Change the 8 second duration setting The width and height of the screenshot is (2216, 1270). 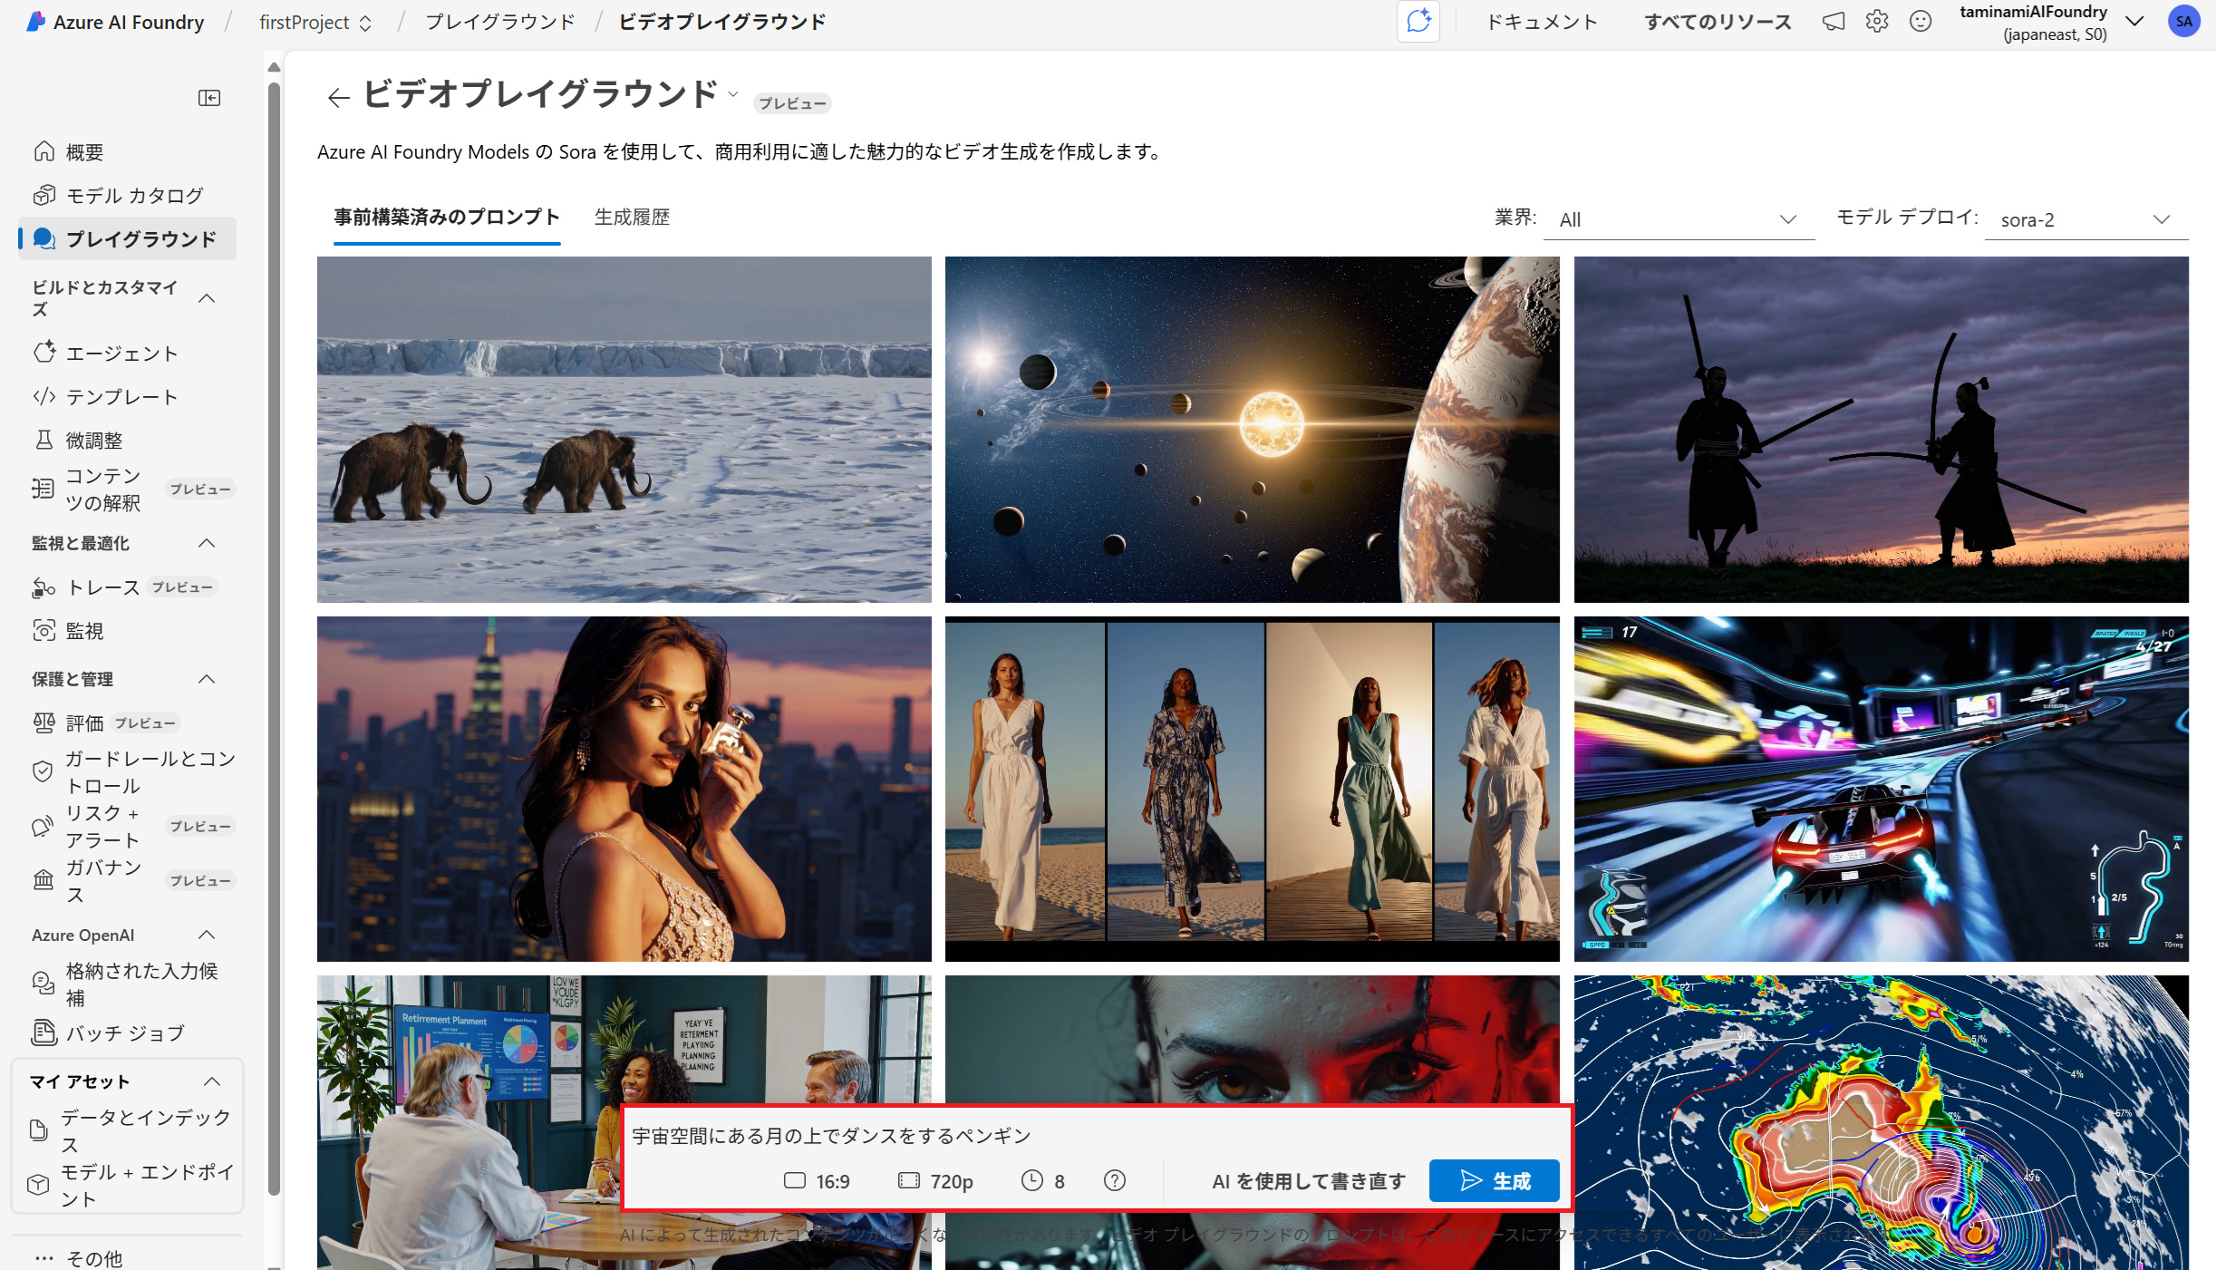click(x=1043, y=1180)
